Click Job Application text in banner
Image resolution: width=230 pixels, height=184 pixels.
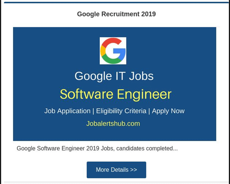point(67,111)
